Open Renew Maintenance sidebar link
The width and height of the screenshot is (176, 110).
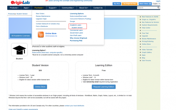(x=149, y=39)
